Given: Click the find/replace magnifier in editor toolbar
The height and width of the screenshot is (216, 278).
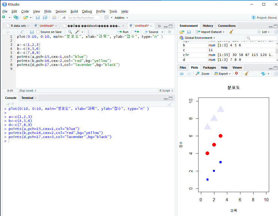Looking at the screenshot, I should 70,32.
